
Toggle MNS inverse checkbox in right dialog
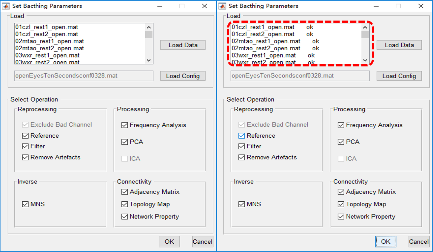coord(242,204)
